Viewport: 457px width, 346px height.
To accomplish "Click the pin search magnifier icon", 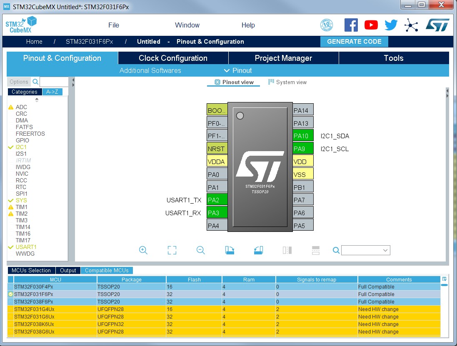I will (x=336, y=250).
